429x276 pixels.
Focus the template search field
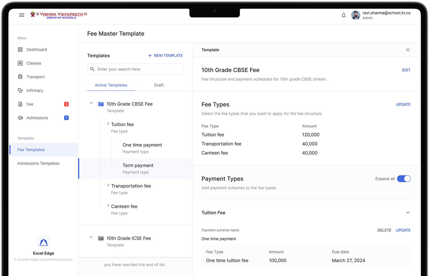click(x=135, y=69)
